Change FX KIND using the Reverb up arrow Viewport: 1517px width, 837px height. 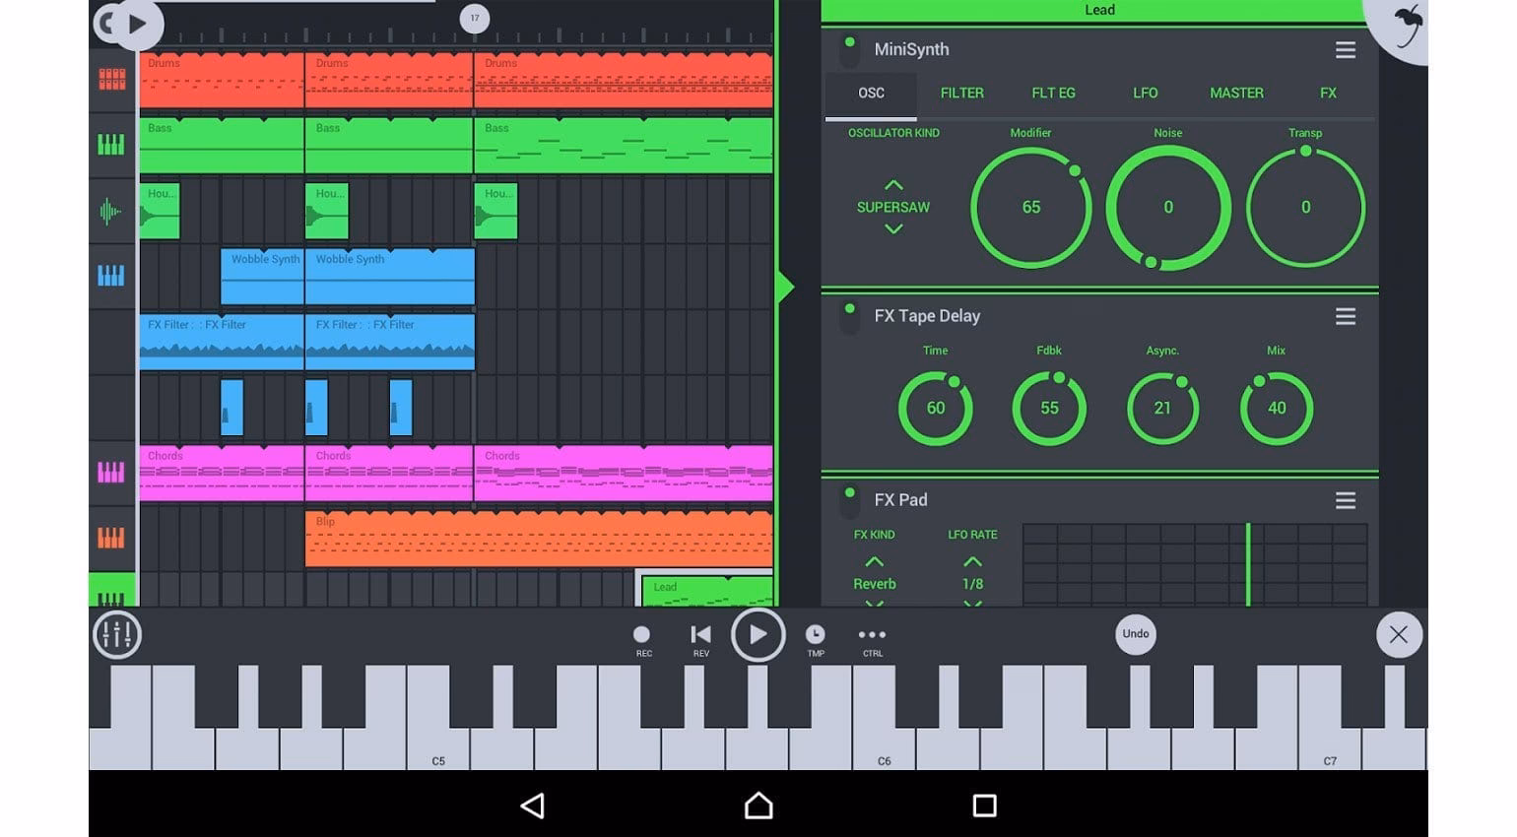(874, 559)
